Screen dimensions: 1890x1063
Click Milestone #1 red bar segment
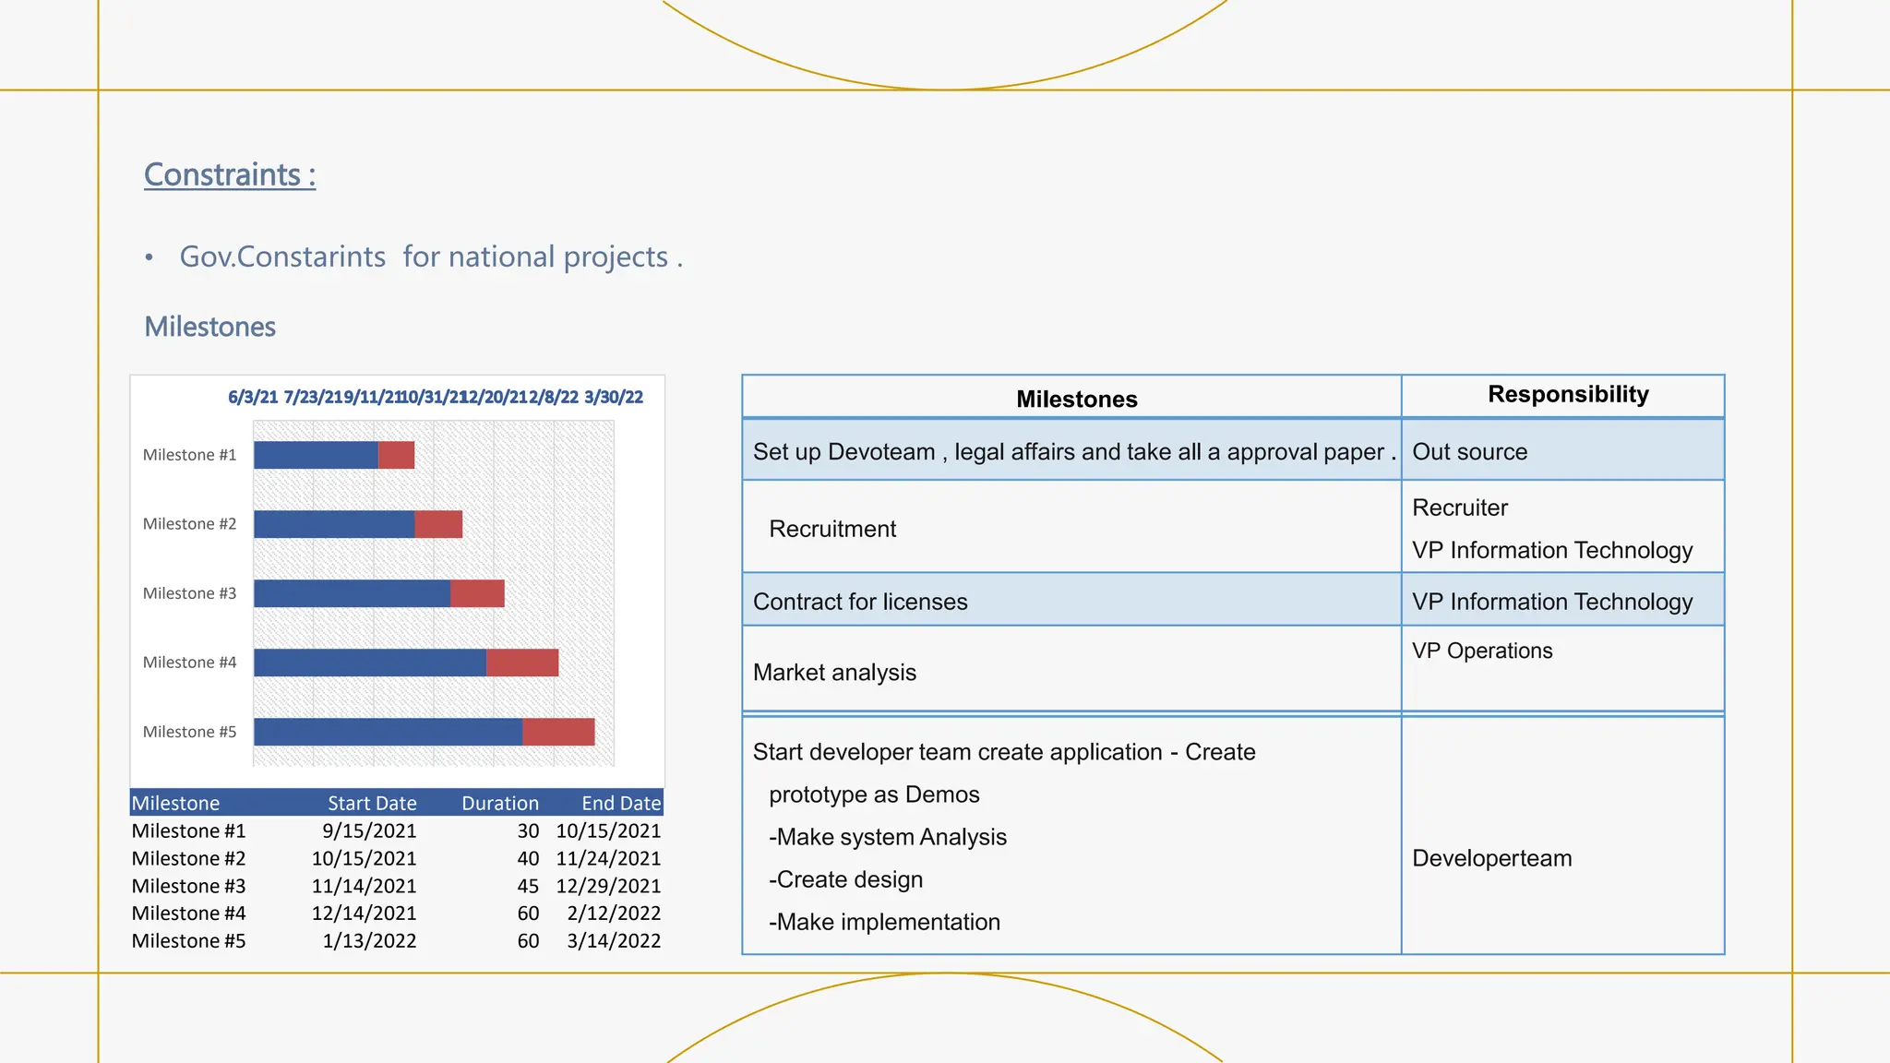coord(396,455)
